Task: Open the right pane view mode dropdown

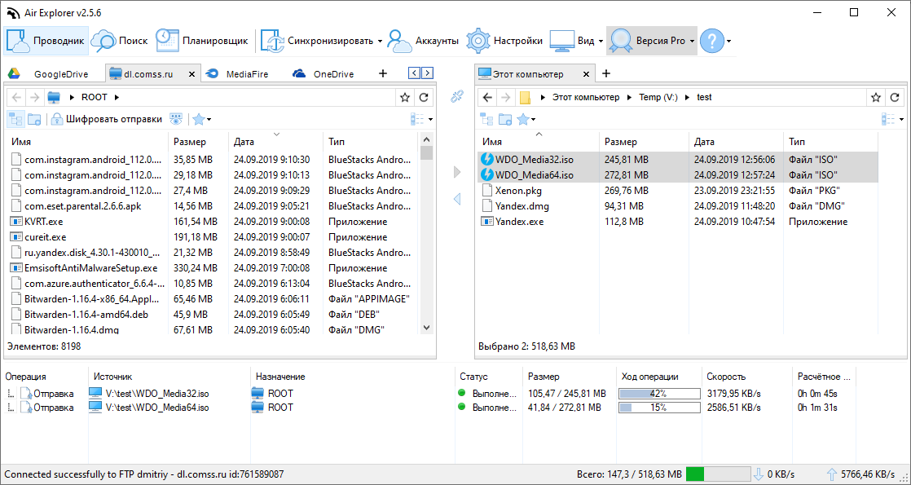Action: [893, 119]
